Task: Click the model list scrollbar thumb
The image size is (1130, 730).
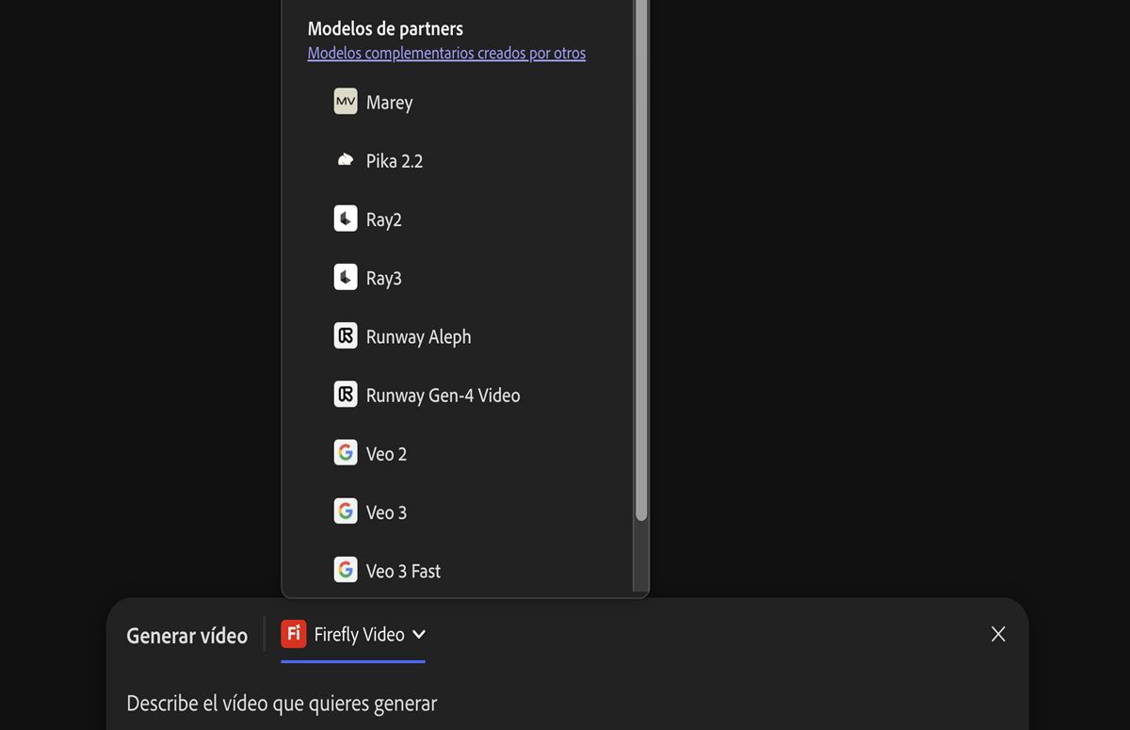Action: point(641,254)
